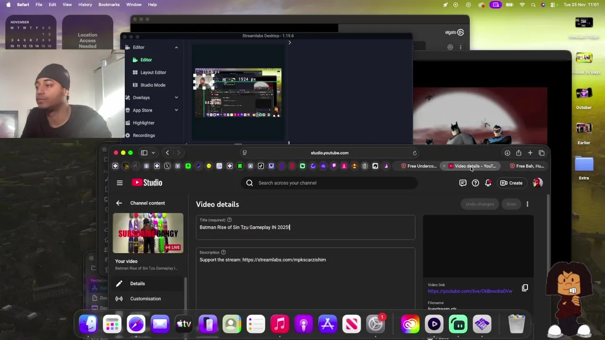The height and width of the screenshot is (340, 605).
Task: Open the Bookmarks menu
Action: (x=109, y=5)
